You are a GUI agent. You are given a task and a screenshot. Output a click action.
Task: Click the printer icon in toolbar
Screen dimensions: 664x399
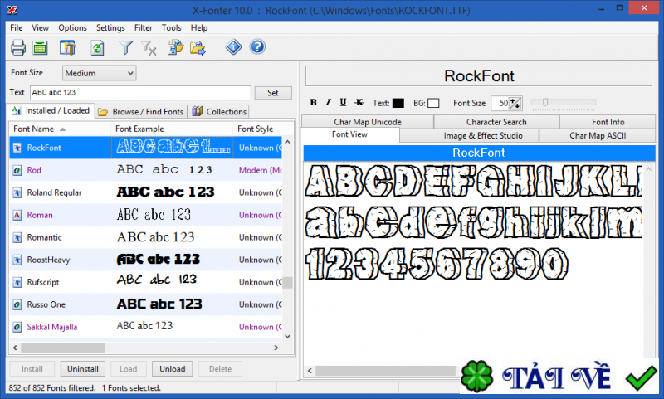(18, 48)
